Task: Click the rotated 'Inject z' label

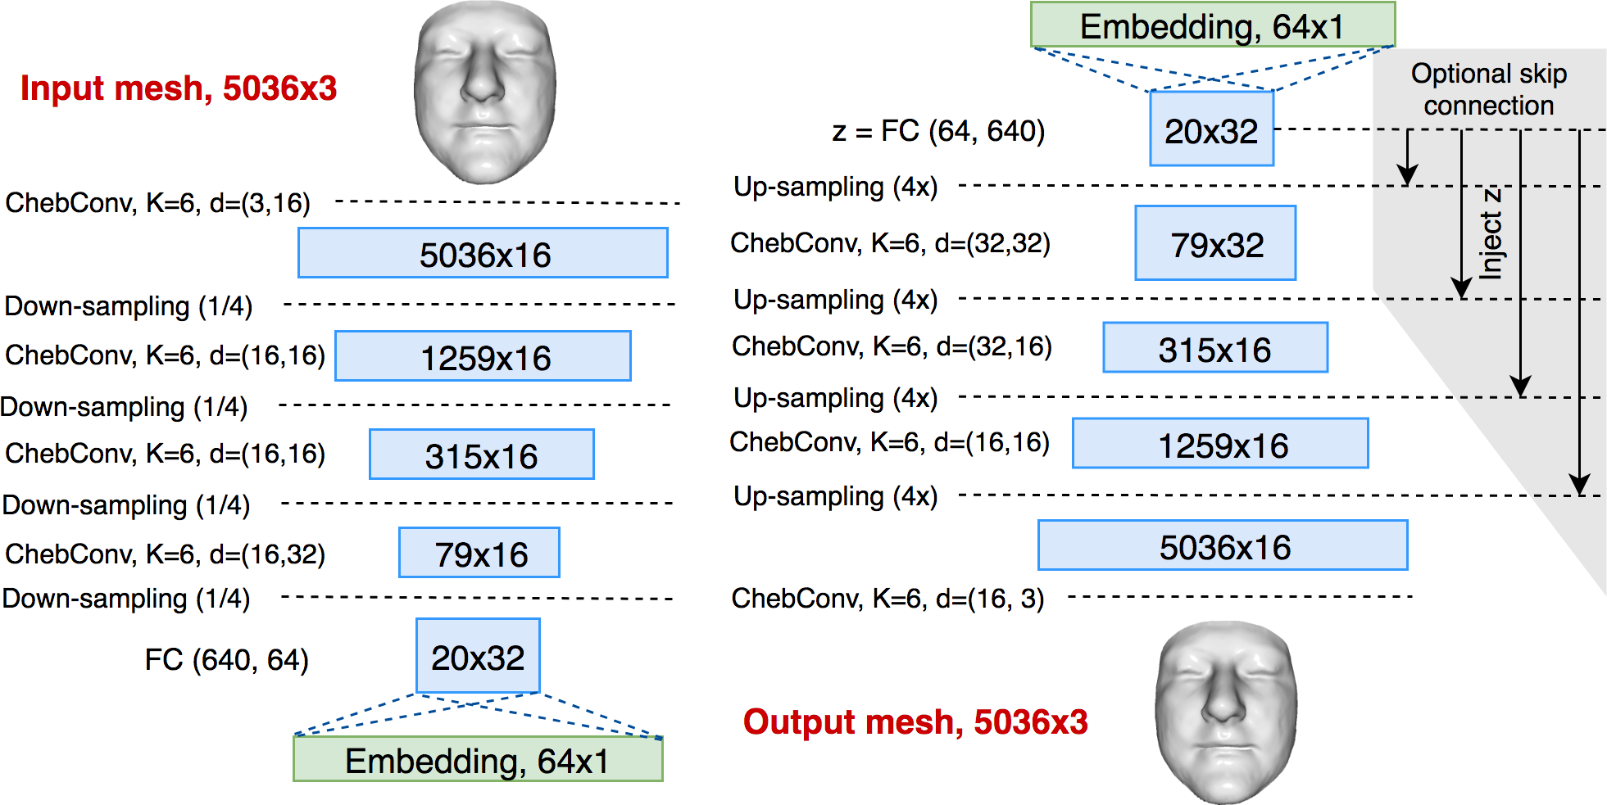Action: click(x=1491, y=233)
